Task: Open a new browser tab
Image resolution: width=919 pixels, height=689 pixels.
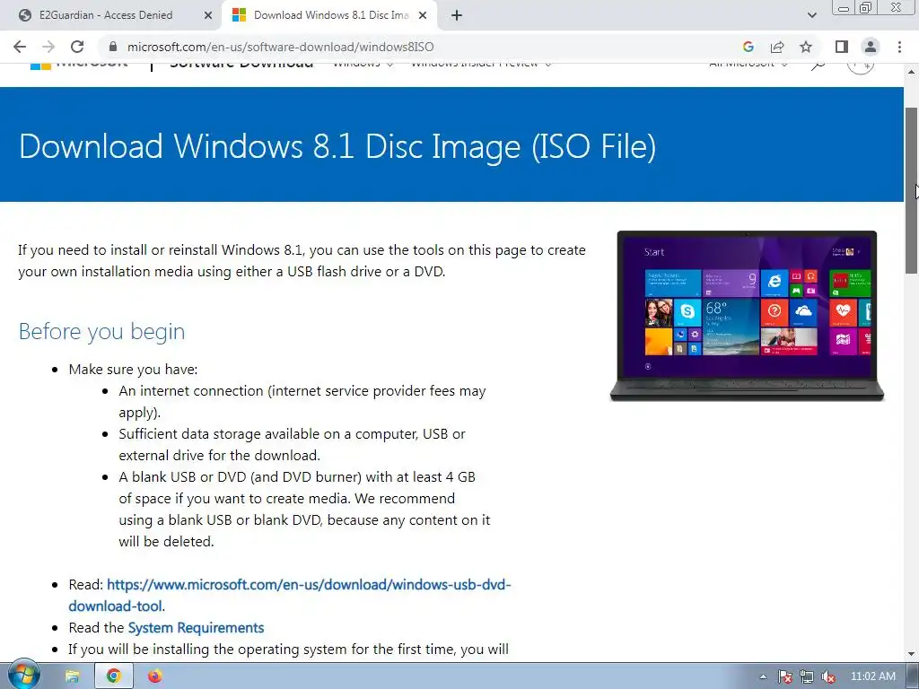Action: [x=457, y=15]
